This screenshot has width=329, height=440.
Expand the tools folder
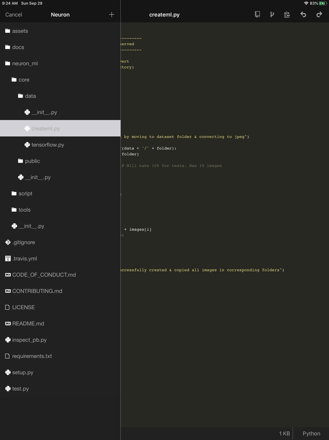point(24,210)
